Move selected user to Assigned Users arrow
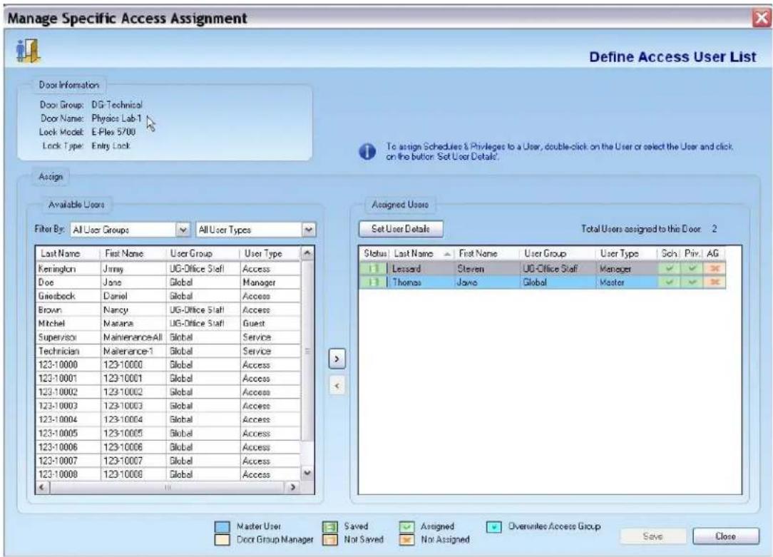 coord(337,359)
